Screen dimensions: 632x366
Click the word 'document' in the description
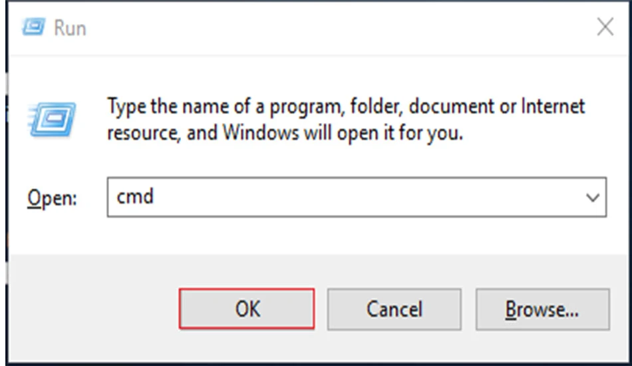(452, 106)
